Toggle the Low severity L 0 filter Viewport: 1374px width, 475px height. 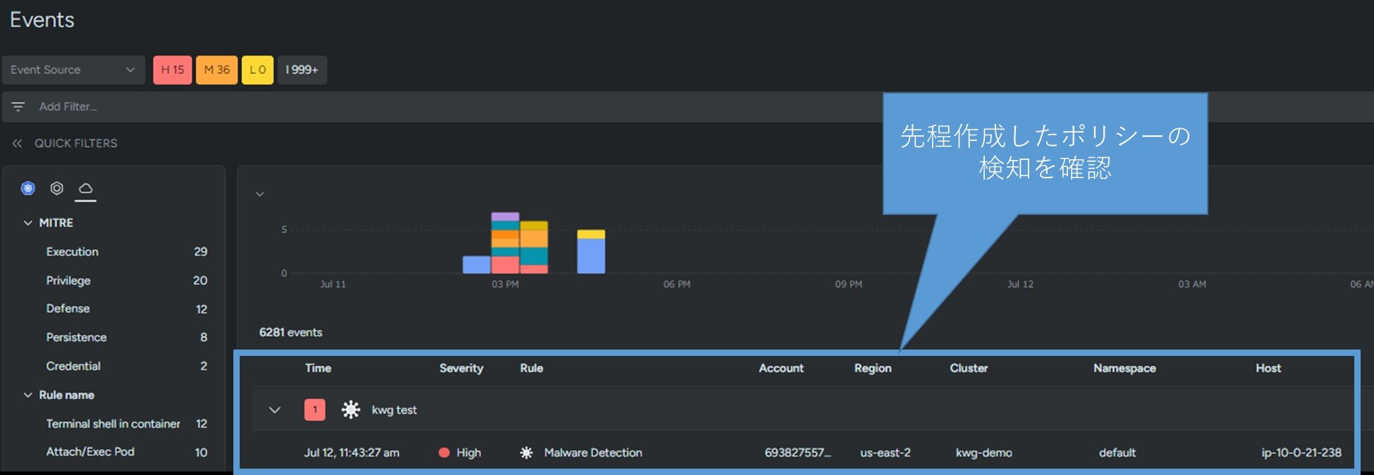tap(257, 70)
